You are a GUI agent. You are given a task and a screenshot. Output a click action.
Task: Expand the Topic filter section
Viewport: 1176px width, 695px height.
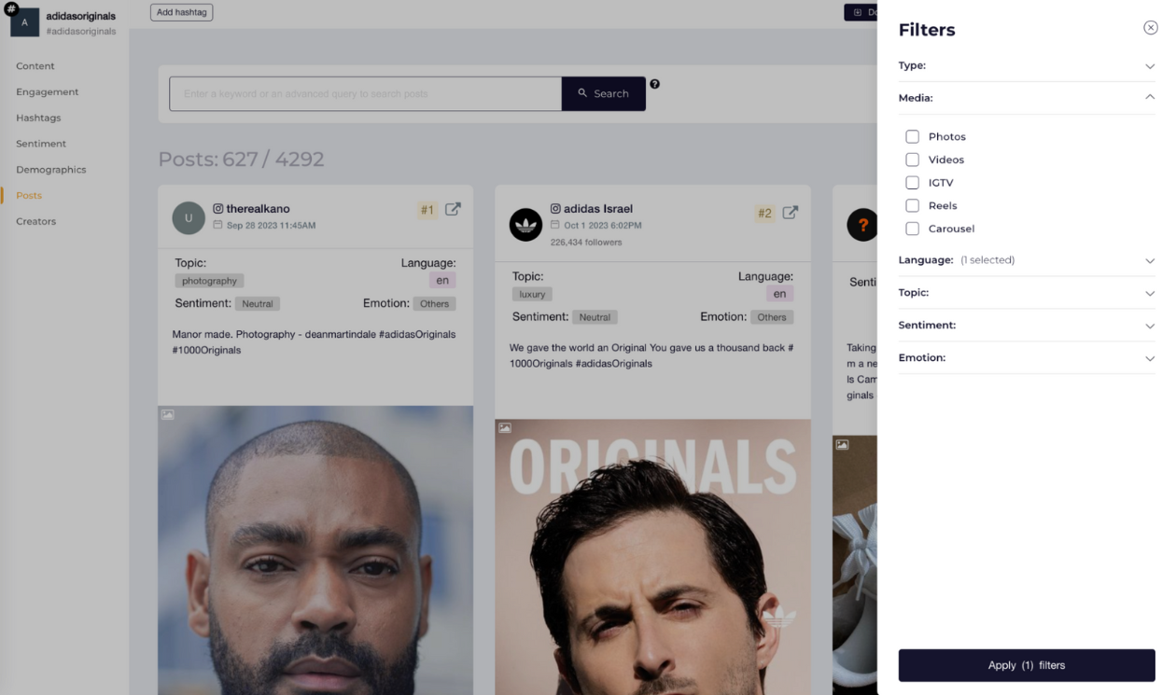pos(1027,293)
